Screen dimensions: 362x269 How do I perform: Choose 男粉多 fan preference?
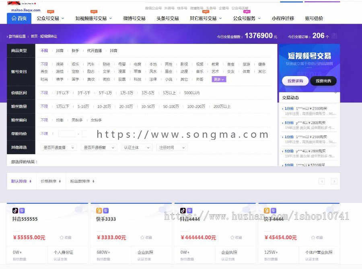(x=77, y=120)
